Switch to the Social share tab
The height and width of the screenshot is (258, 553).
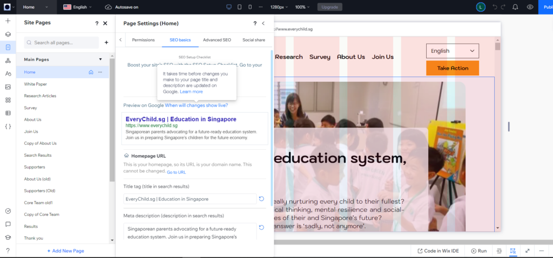click(254, 40)
